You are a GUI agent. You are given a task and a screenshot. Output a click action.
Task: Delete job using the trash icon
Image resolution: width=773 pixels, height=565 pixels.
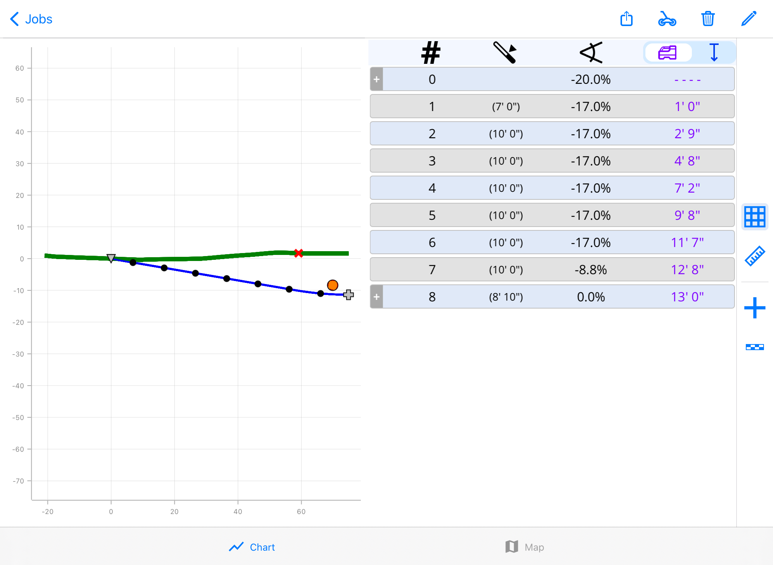(x=708, y=19)
